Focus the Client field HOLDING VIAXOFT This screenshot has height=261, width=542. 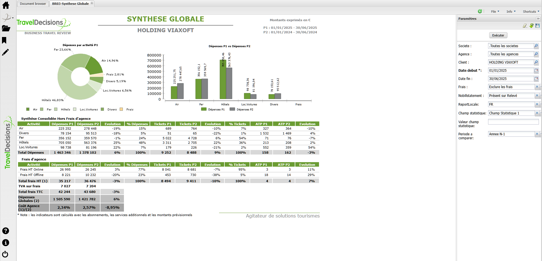point(511,62)
